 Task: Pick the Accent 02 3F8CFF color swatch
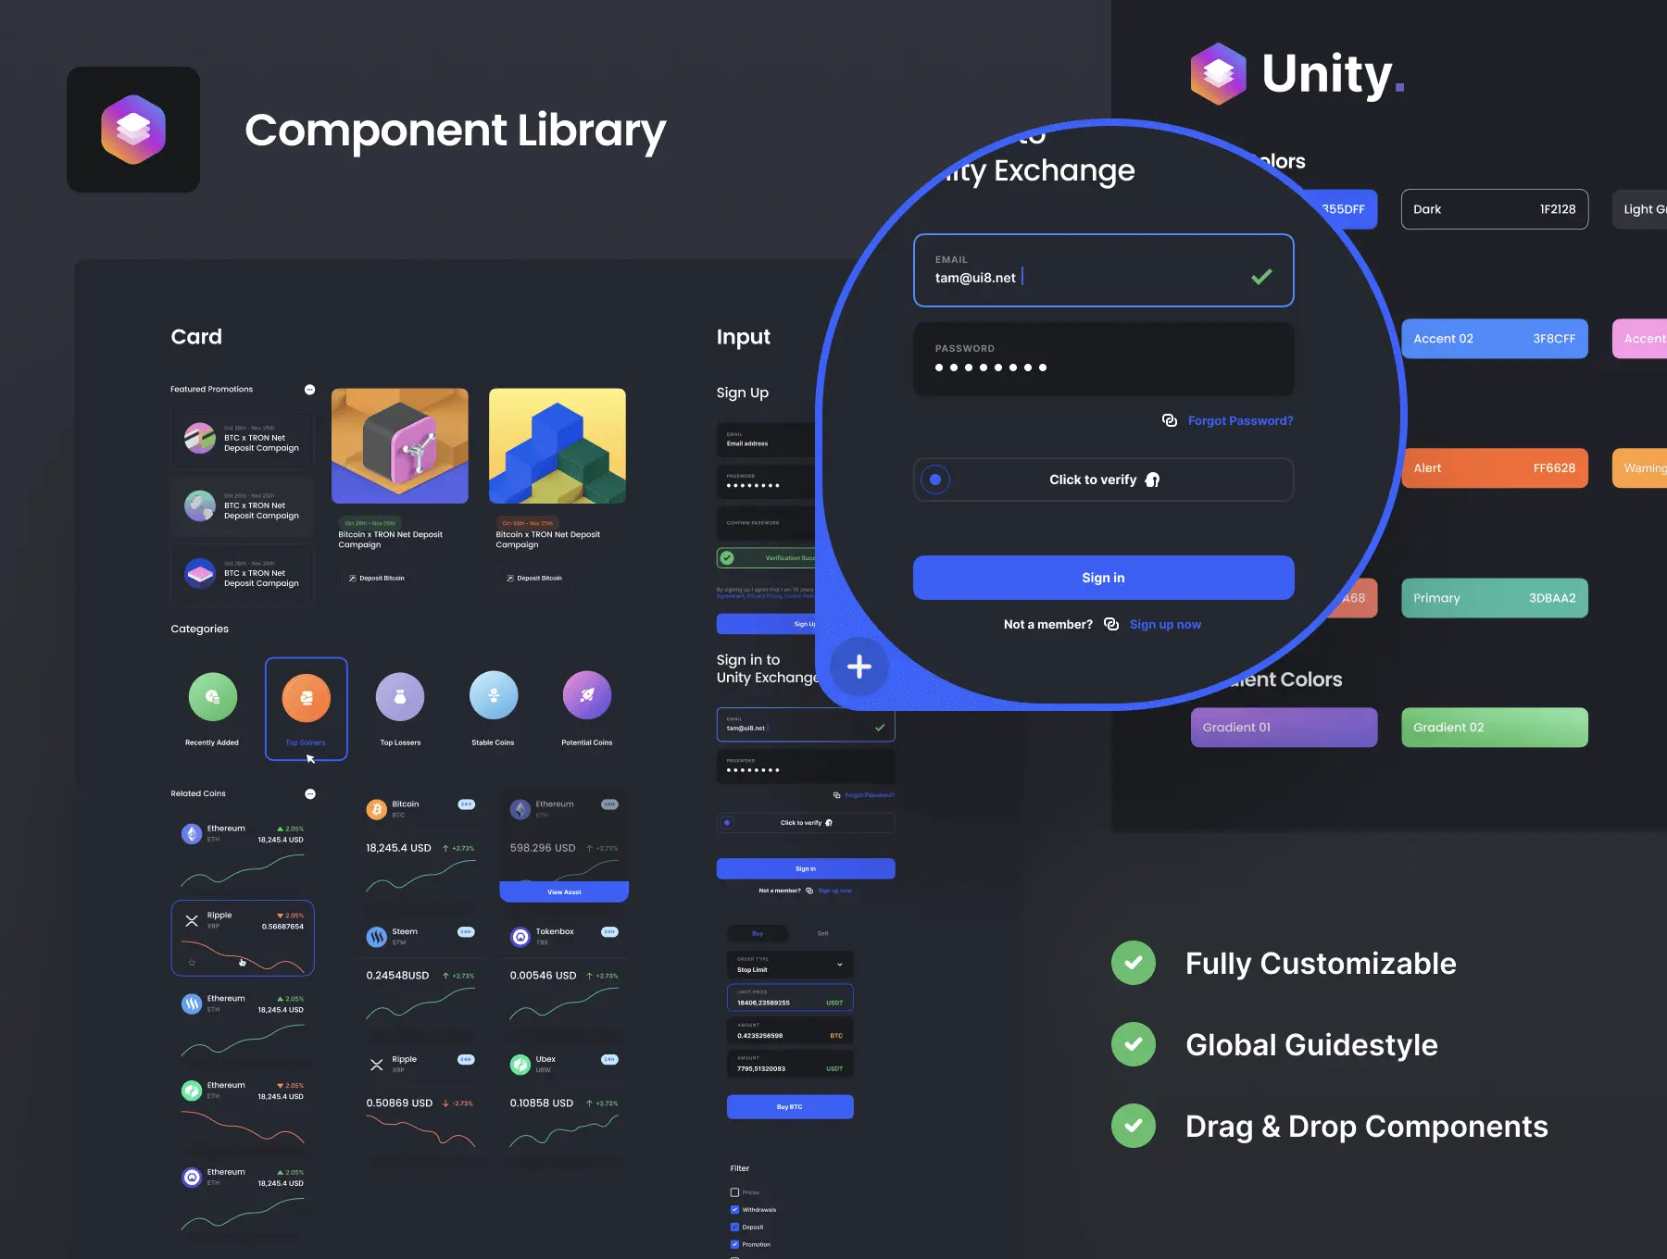pos(1494,339)
